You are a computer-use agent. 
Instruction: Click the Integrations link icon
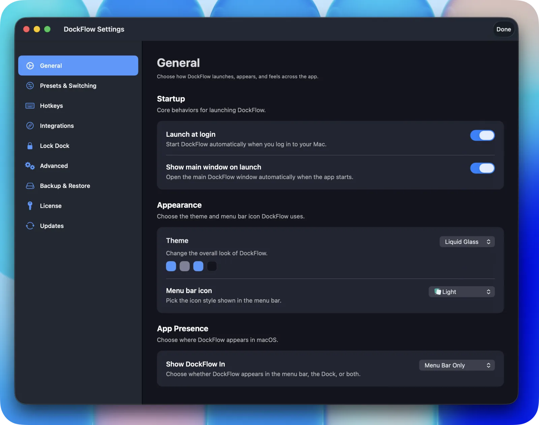(x=30, y=126)
